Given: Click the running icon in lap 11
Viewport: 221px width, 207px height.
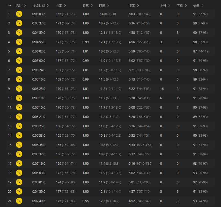Looking at the screenshot, I should 19,107.
